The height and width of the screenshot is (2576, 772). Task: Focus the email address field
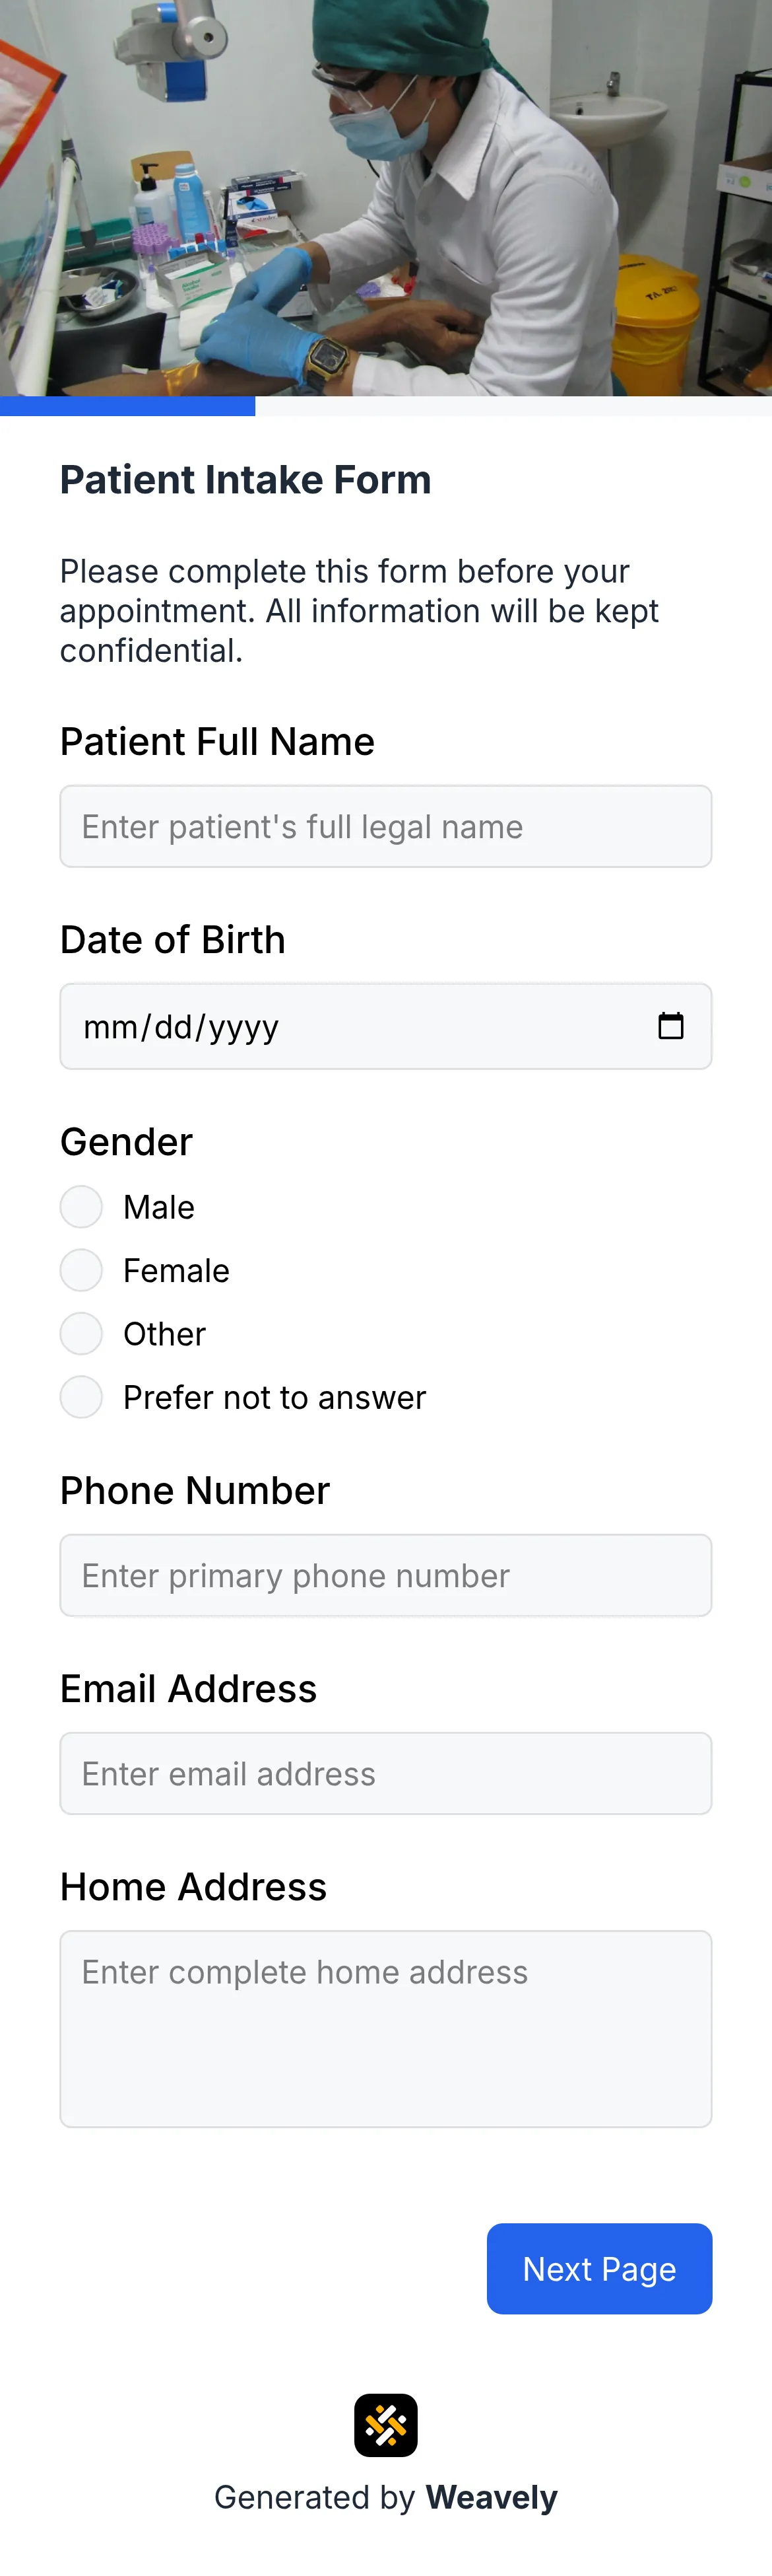385,1772
